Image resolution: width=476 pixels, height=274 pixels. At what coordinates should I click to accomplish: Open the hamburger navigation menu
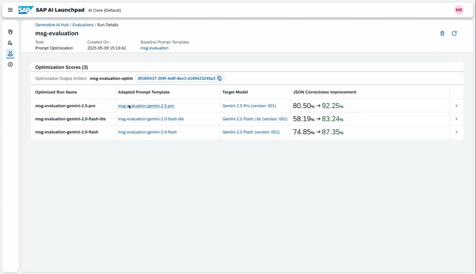(10, 10)
